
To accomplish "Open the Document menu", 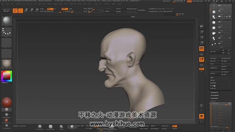I will [18, 4].
